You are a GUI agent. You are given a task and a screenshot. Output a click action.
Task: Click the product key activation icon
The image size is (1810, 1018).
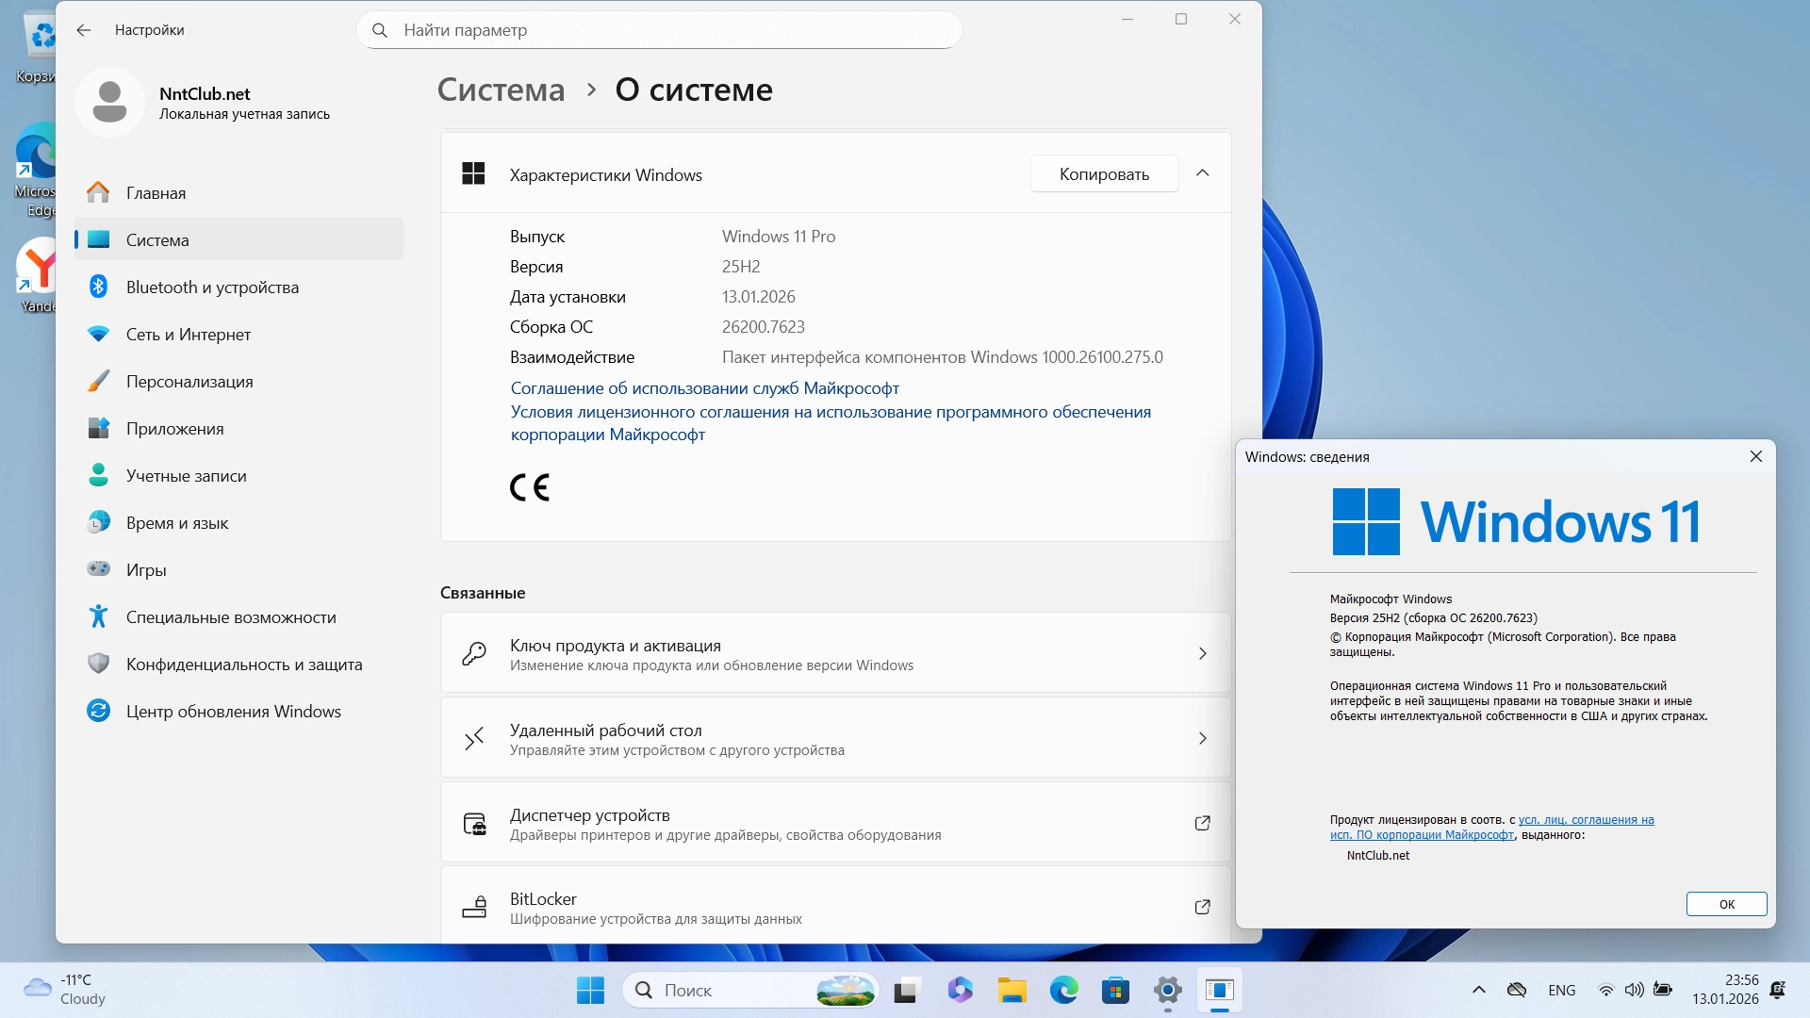(474, 654)
